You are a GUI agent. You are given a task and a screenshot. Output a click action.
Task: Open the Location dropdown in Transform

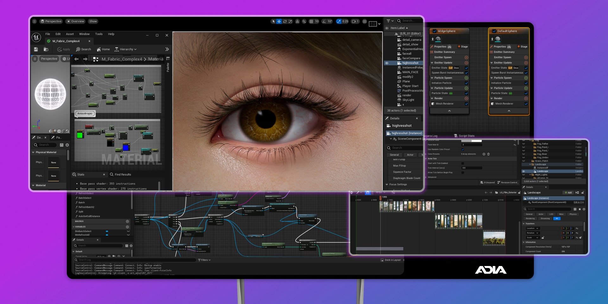532,228
